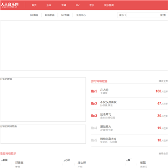Open artist 王建房 under 在人间
Screen dimensions: 168x168
pyautogui.click(x=104, y=93)
